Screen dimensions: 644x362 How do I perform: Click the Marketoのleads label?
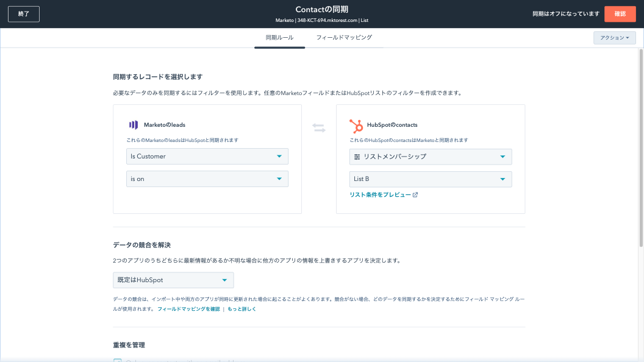tap(164, 125)
